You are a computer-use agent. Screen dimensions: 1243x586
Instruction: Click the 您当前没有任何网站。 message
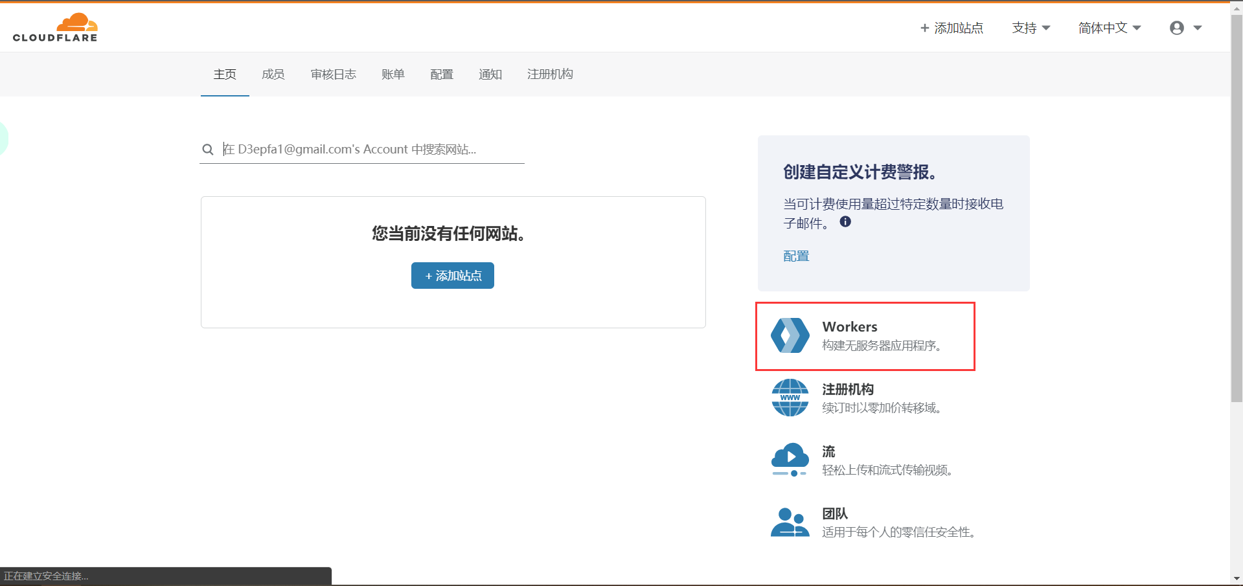pos(448,234)
